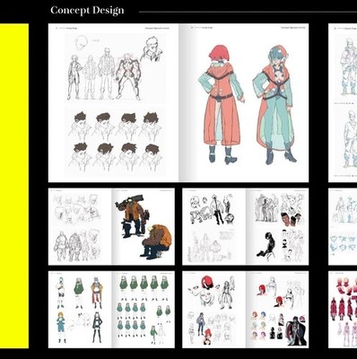
Task: Open the green coat character turnaround rows page
Action: (144, 310)
